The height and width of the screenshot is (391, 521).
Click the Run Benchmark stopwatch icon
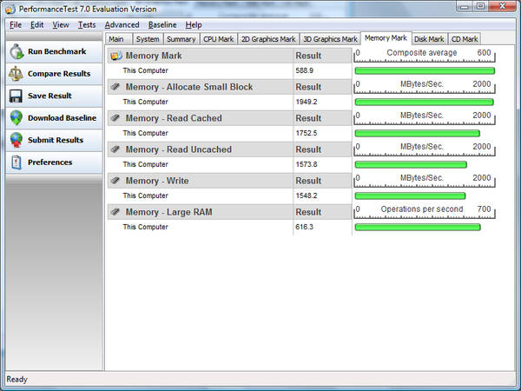16,52
